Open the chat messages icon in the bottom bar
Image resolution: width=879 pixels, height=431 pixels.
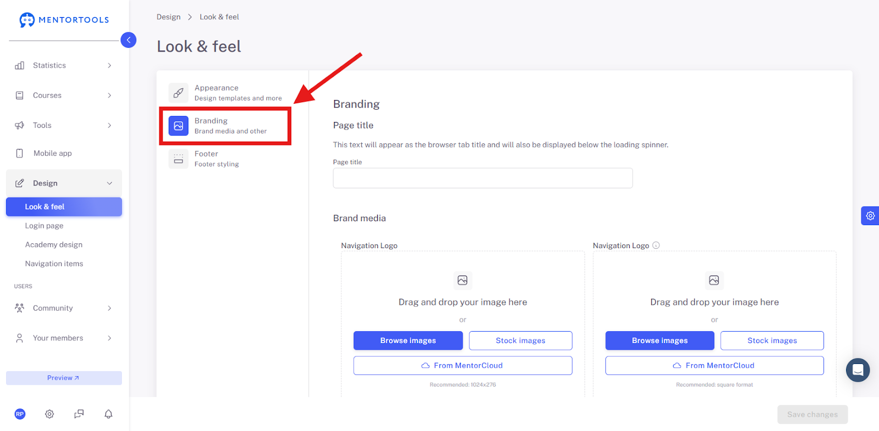coord(79,414)
